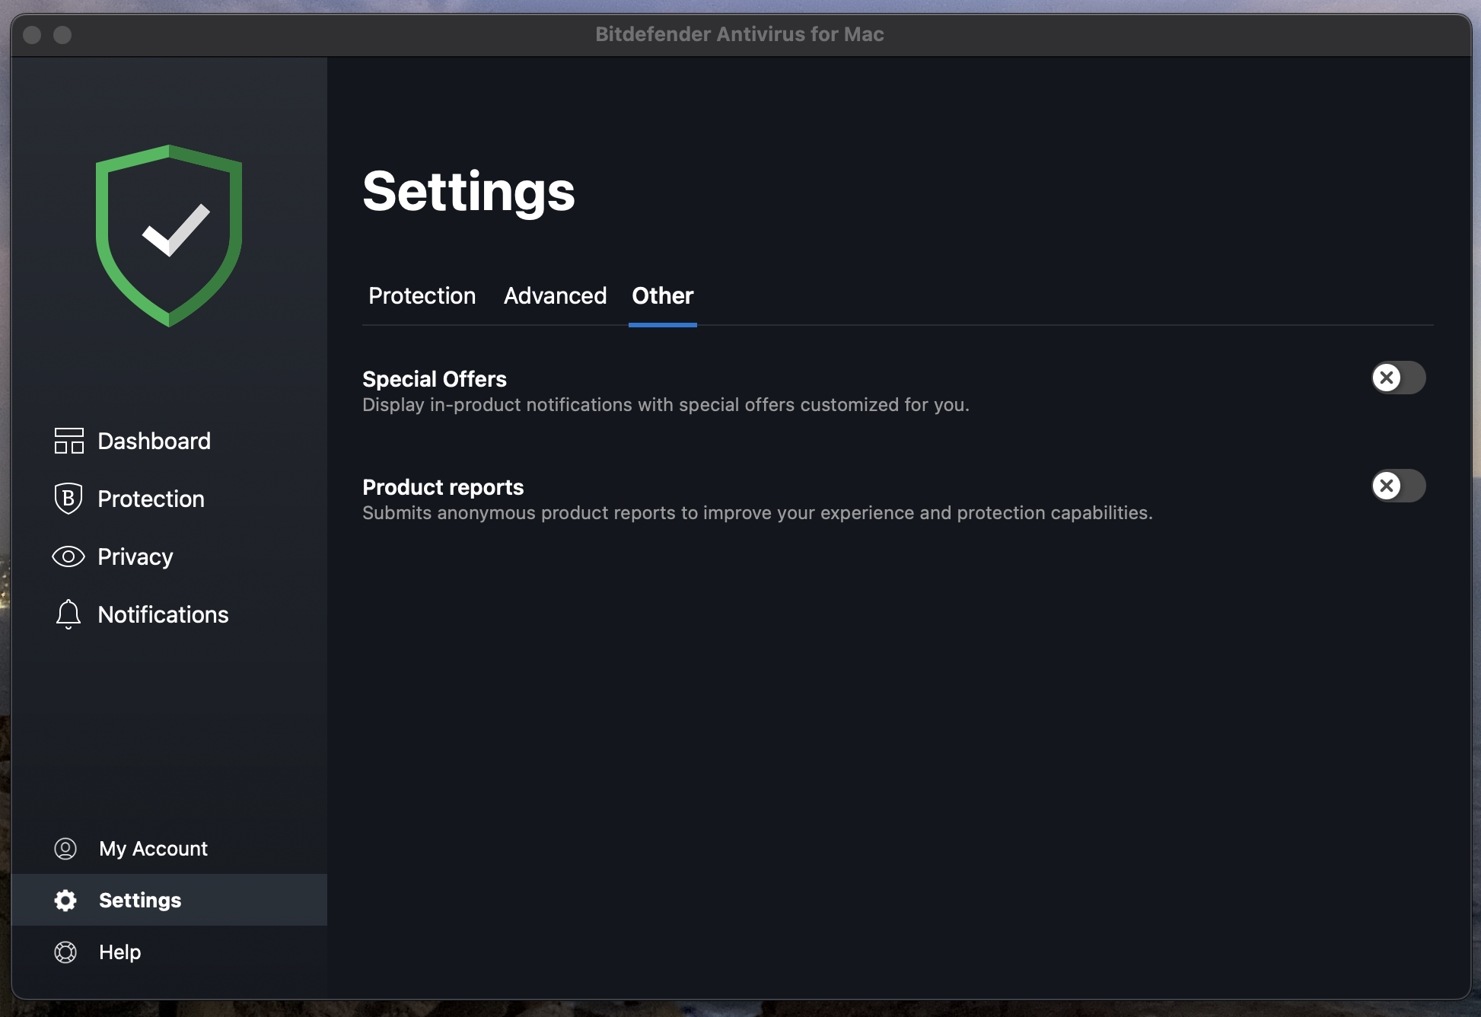Open My Account page link
The image size is (1481, 1017).
pyautogui.click(x=153, y=848)
